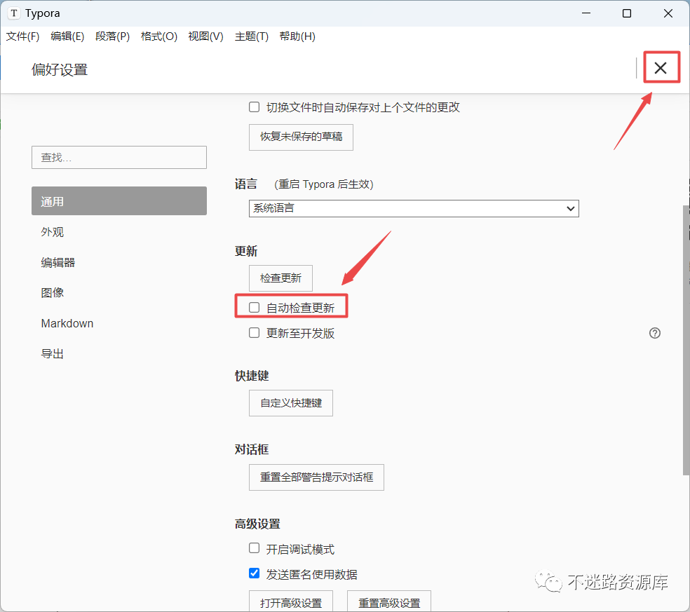Click the 重置高级设置 button
Image resolution: width=690 pixels, height=612 pixels.
389,601
